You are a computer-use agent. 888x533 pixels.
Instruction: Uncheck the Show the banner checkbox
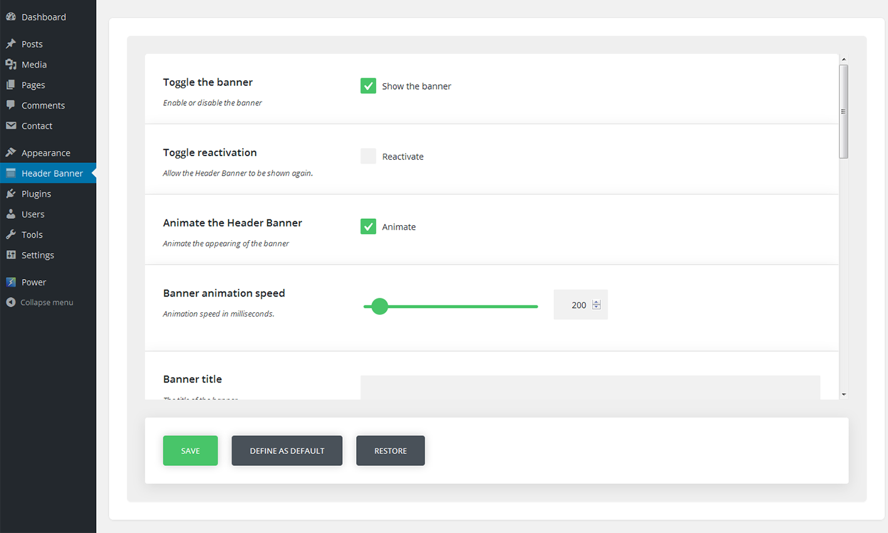pyautogui.click(x=368, y=86)
